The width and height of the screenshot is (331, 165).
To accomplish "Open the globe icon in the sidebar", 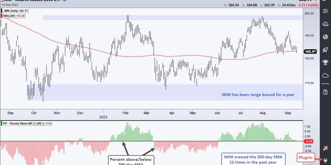I will [325, 37].
